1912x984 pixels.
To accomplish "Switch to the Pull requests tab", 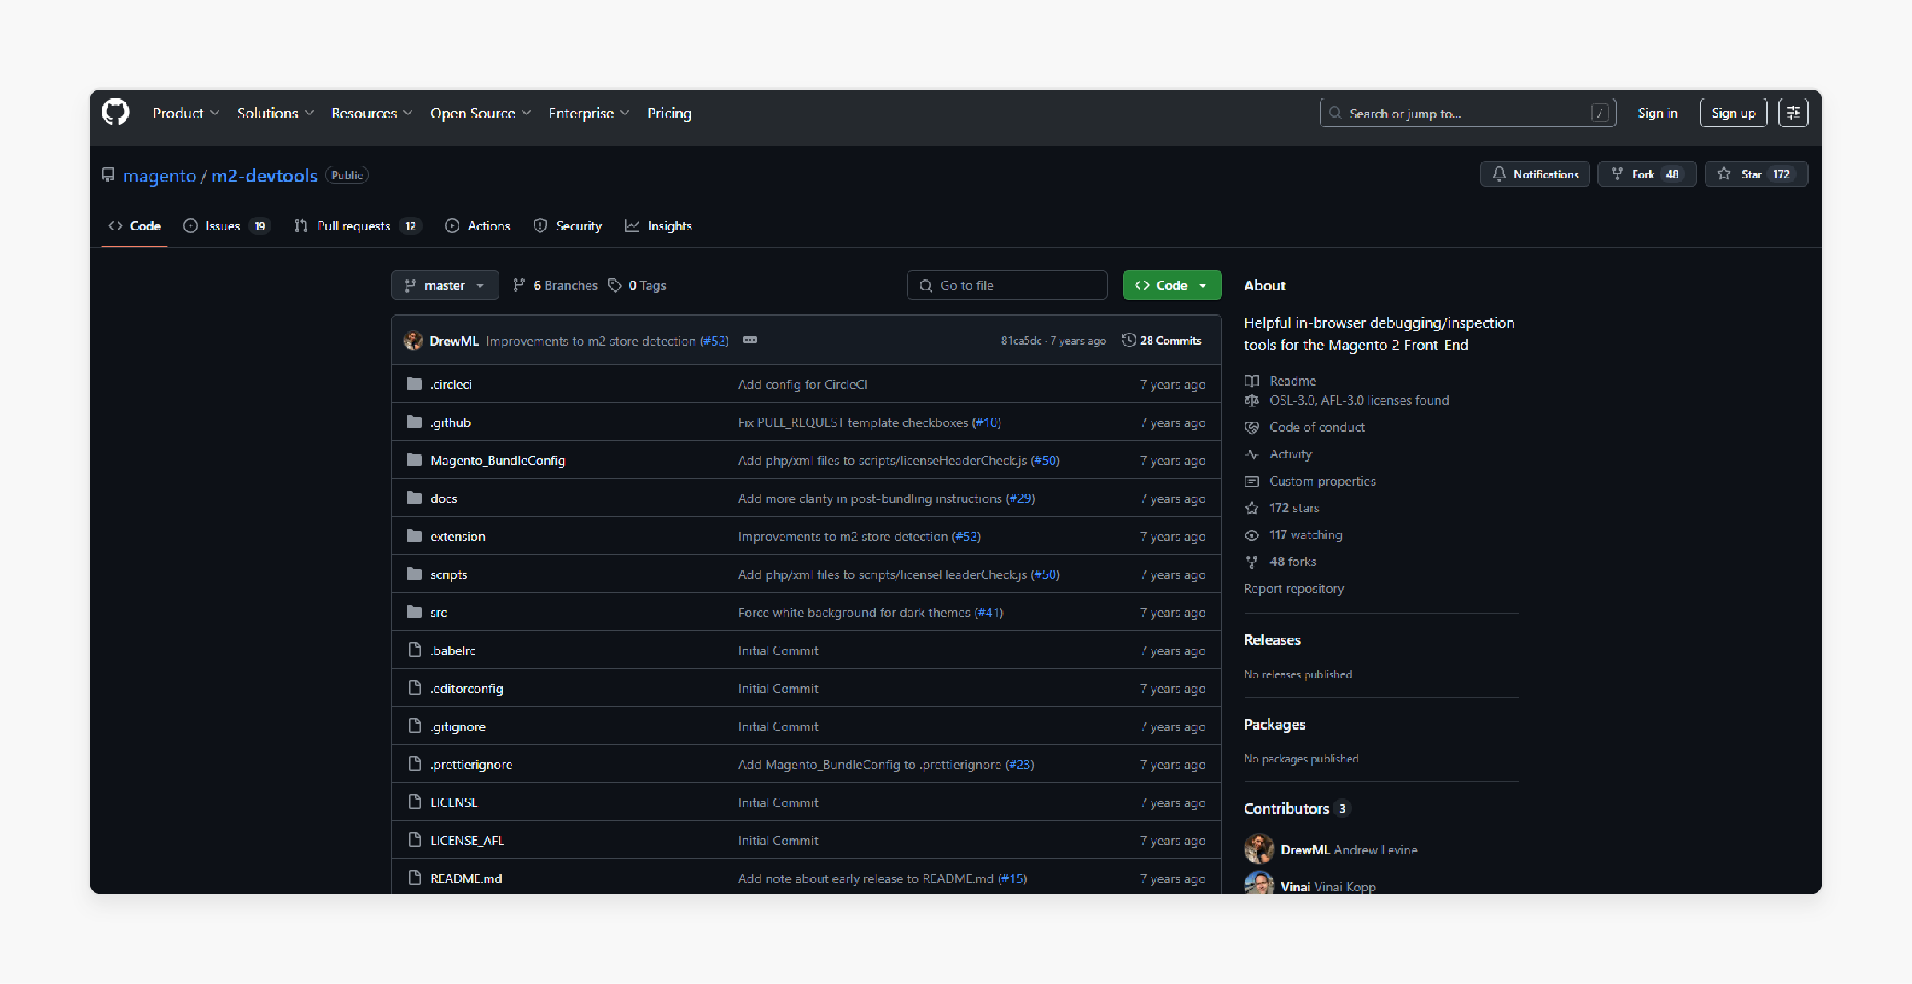I will (x=357, y=226).
